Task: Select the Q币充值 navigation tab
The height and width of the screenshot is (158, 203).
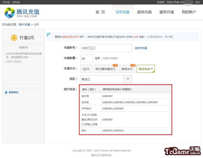Action: pyautogui.click(x=122, y=12)
